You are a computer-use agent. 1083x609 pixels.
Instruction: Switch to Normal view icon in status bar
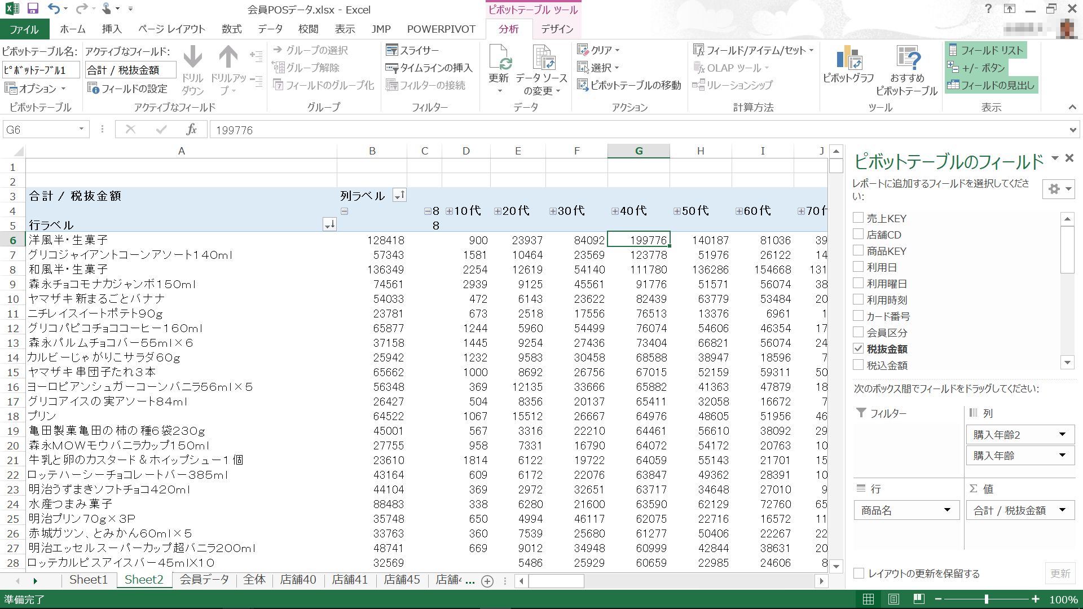[x=869, y=599]
